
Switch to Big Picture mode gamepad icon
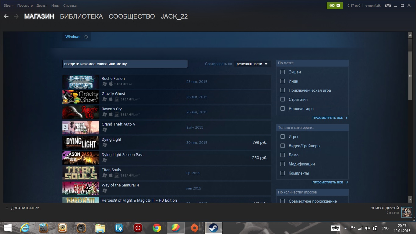point(388,5)
